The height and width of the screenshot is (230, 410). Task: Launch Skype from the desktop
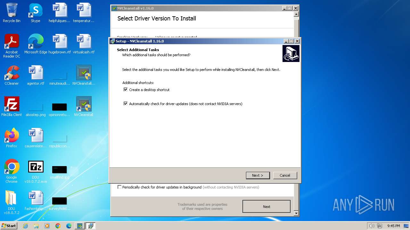pos(36,13)
